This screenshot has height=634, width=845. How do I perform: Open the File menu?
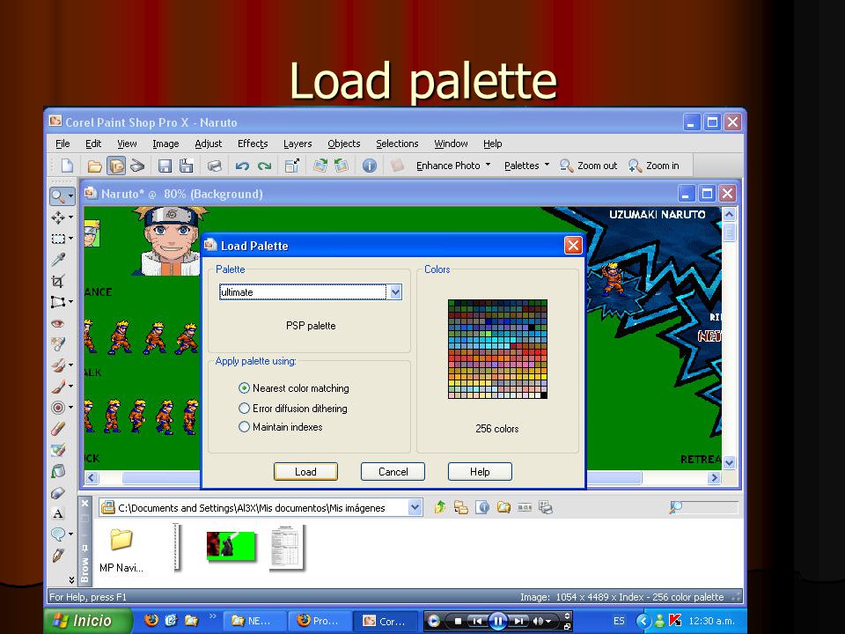[62, 144]
